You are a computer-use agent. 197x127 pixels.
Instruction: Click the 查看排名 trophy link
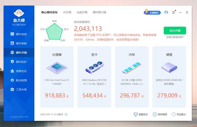(141, 114)
